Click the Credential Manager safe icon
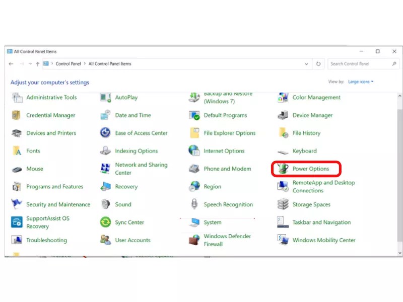 [16, 115]
